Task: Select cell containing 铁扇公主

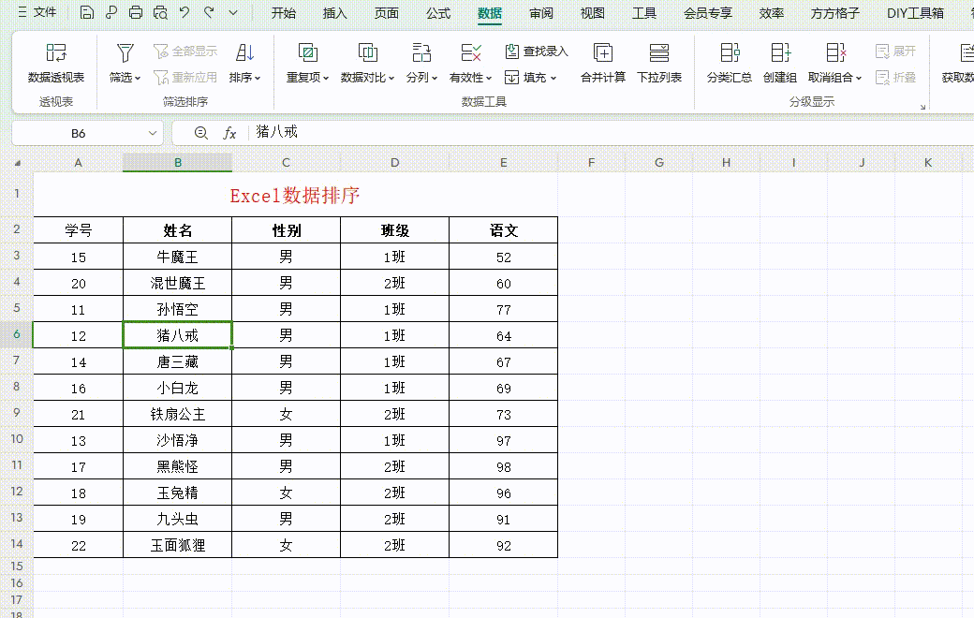Action: point(178,414)
